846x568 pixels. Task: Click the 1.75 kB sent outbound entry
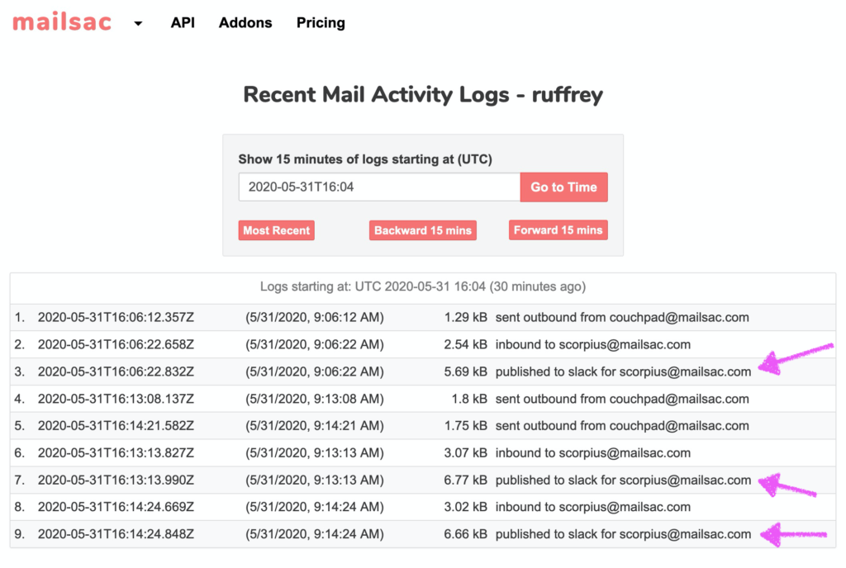pyautogui.click(x=622, y=426)
